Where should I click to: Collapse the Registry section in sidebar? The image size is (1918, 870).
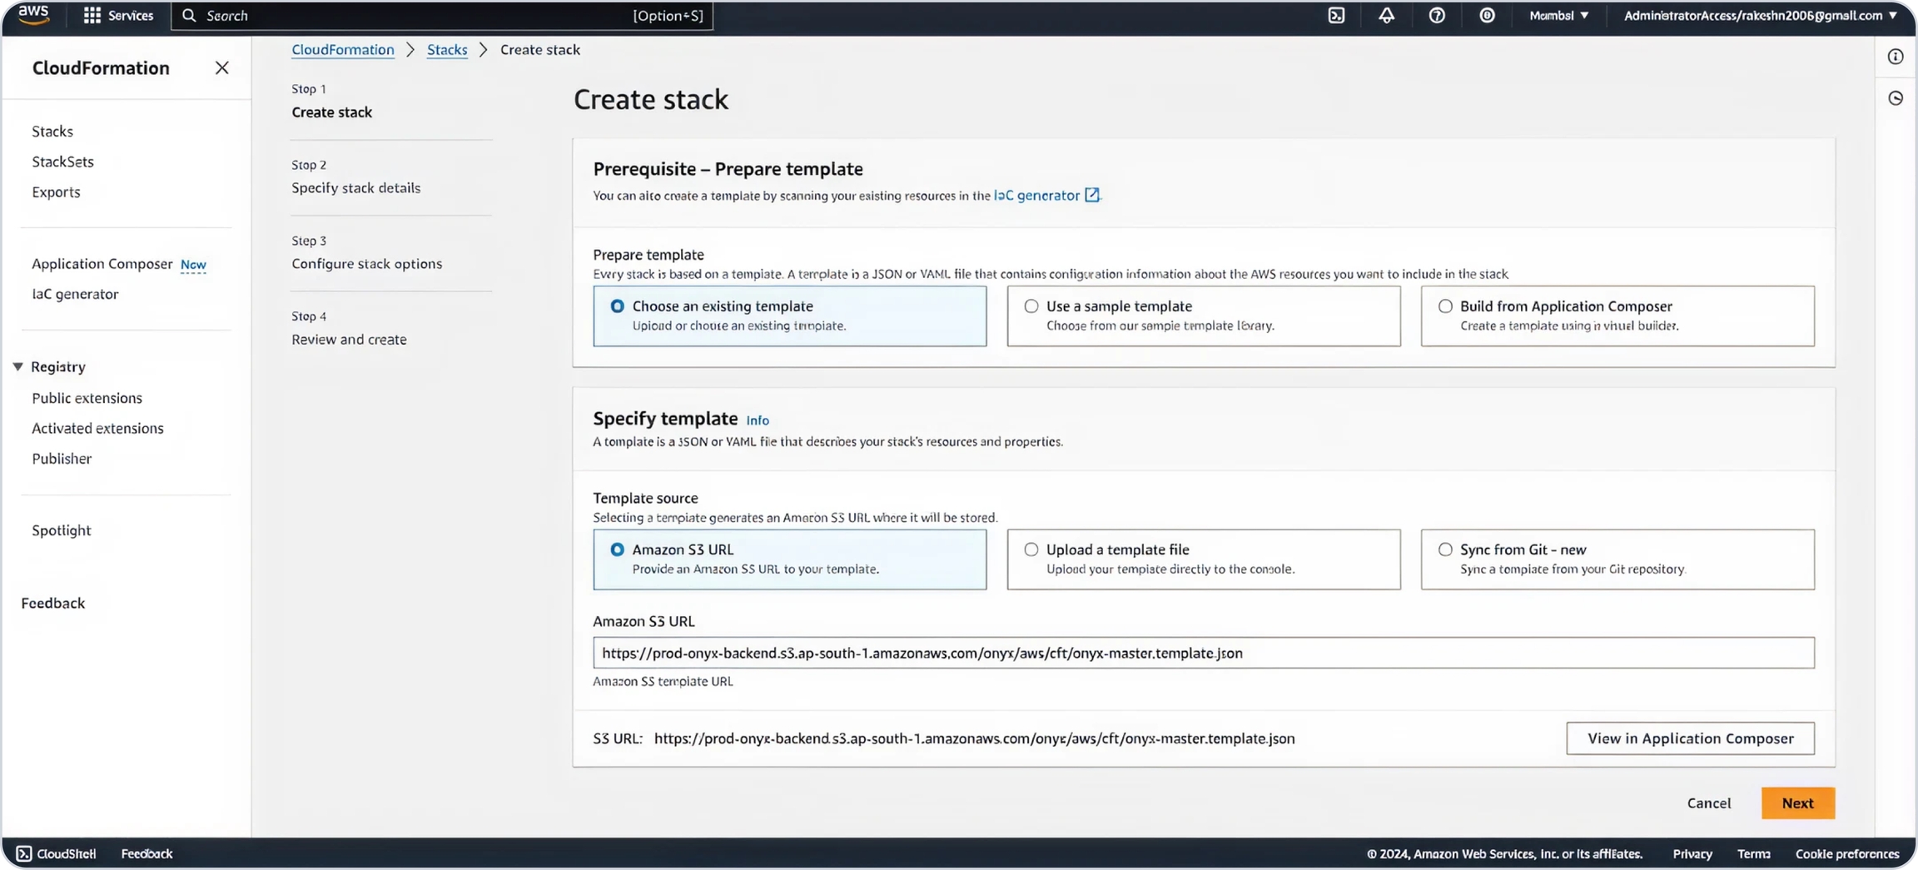click(x=18, y=366)
